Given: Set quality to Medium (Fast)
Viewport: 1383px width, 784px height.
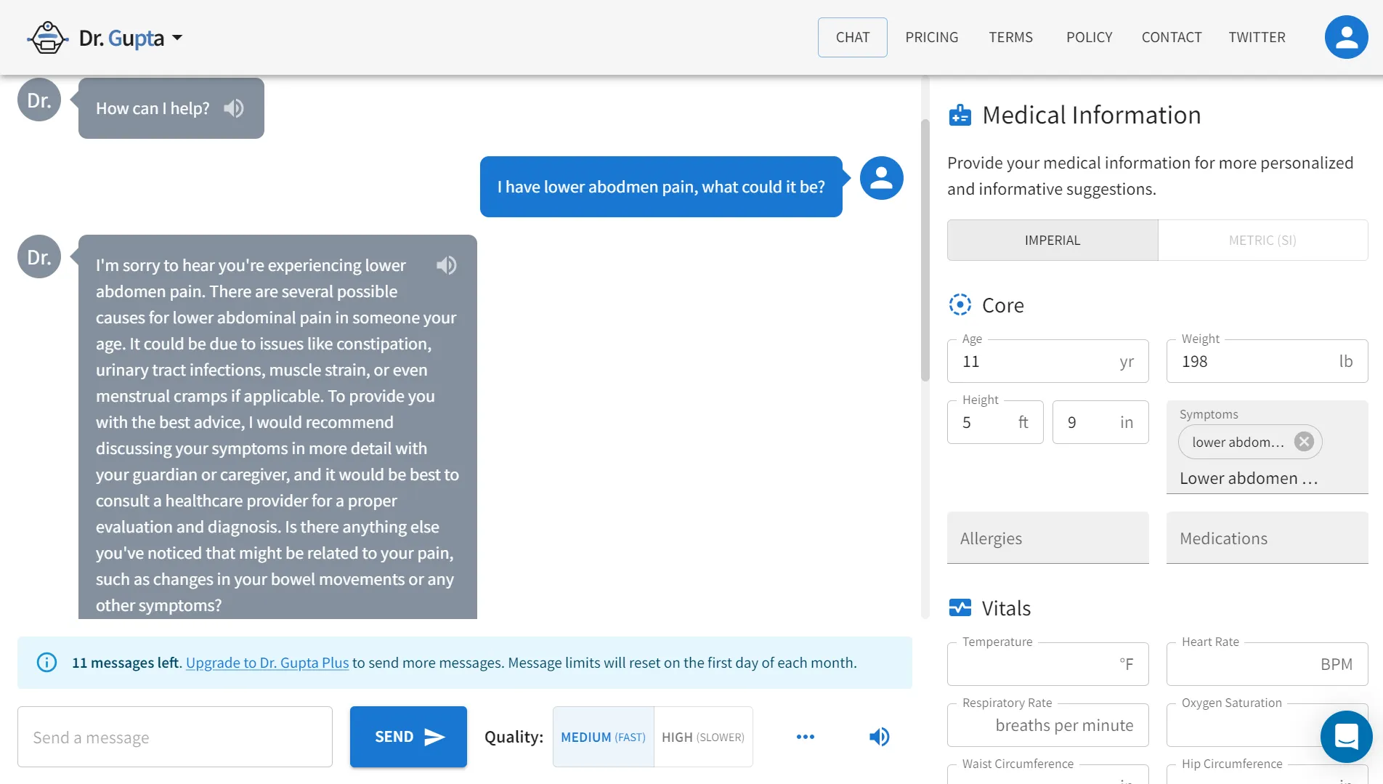Looking at the screenshot, I should pyautogui.click(x=603, y=737).
